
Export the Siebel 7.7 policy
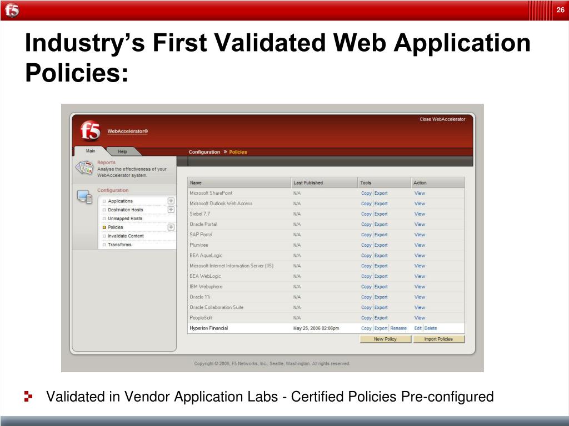(381, 214)
